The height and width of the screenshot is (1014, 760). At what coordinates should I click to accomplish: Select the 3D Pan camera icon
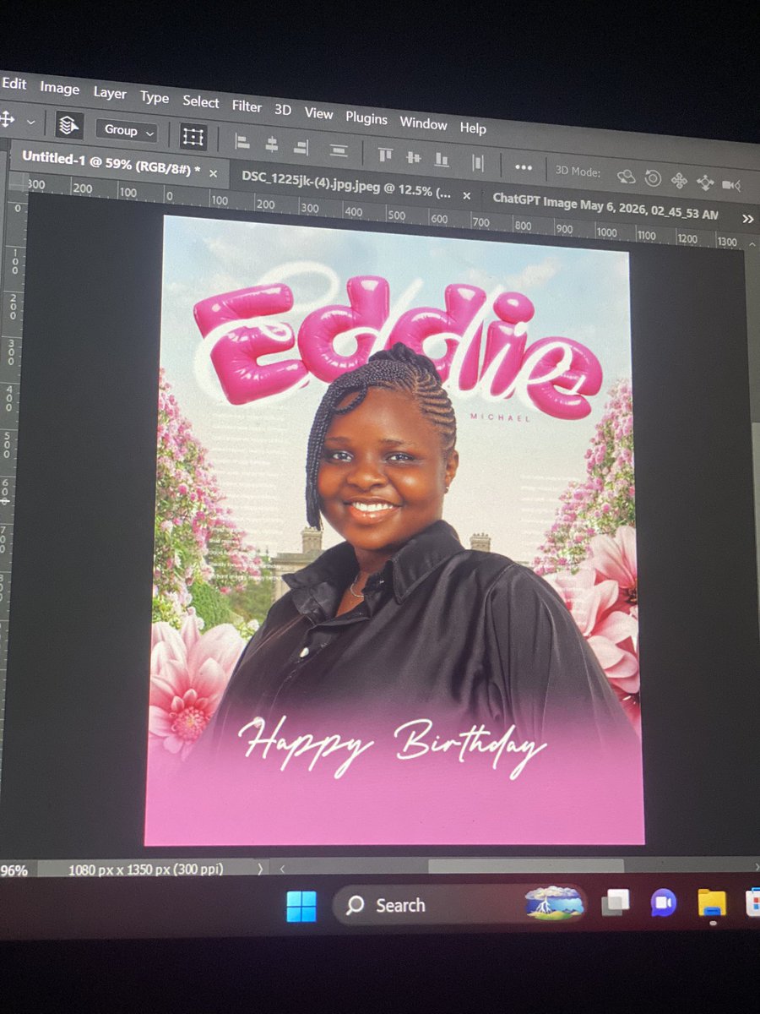point(679,181)
